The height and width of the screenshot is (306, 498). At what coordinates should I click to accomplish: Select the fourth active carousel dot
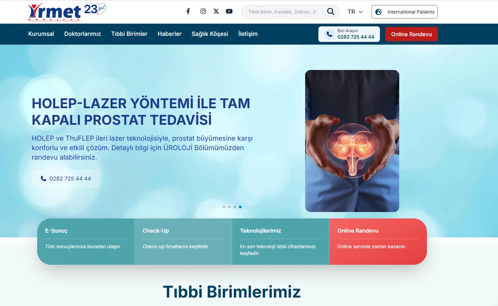pos(240,207)
